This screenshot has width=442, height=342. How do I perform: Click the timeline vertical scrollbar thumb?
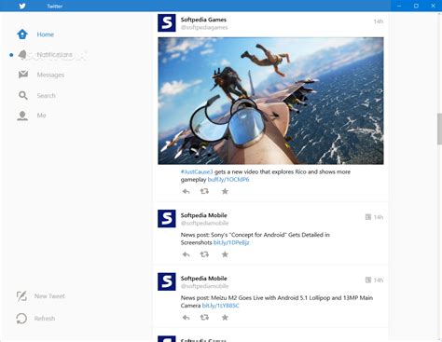[439, 129]
